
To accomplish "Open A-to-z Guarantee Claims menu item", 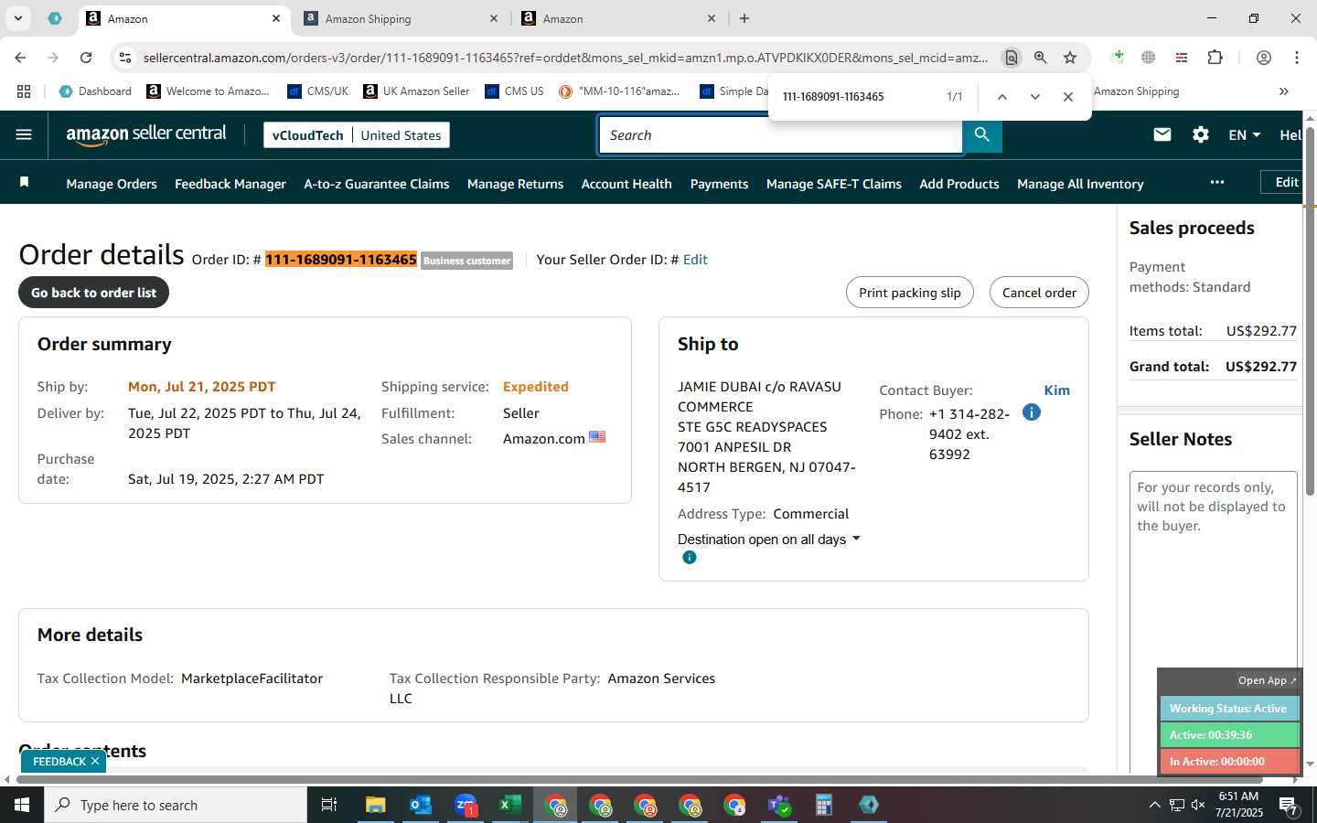I will pyautogui.click(x=377, y=184).
